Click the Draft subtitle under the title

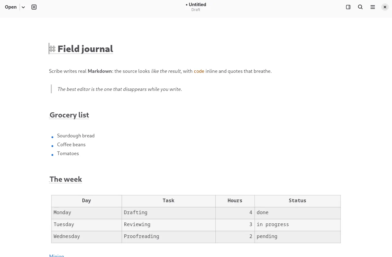[196, 10]
